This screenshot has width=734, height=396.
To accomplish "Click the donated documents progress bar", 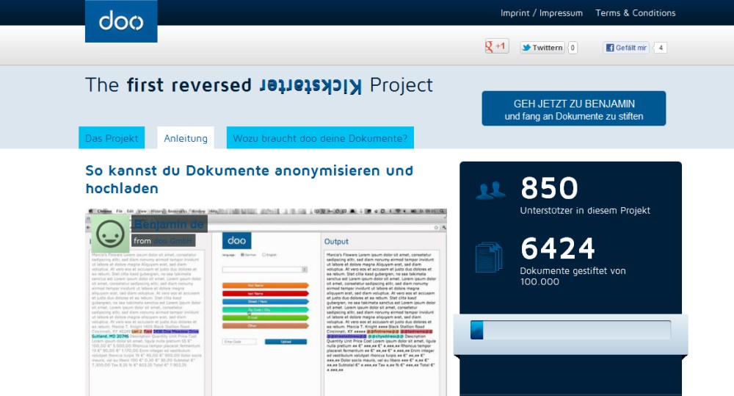I will pyautogui.click(x=570, y=330).
